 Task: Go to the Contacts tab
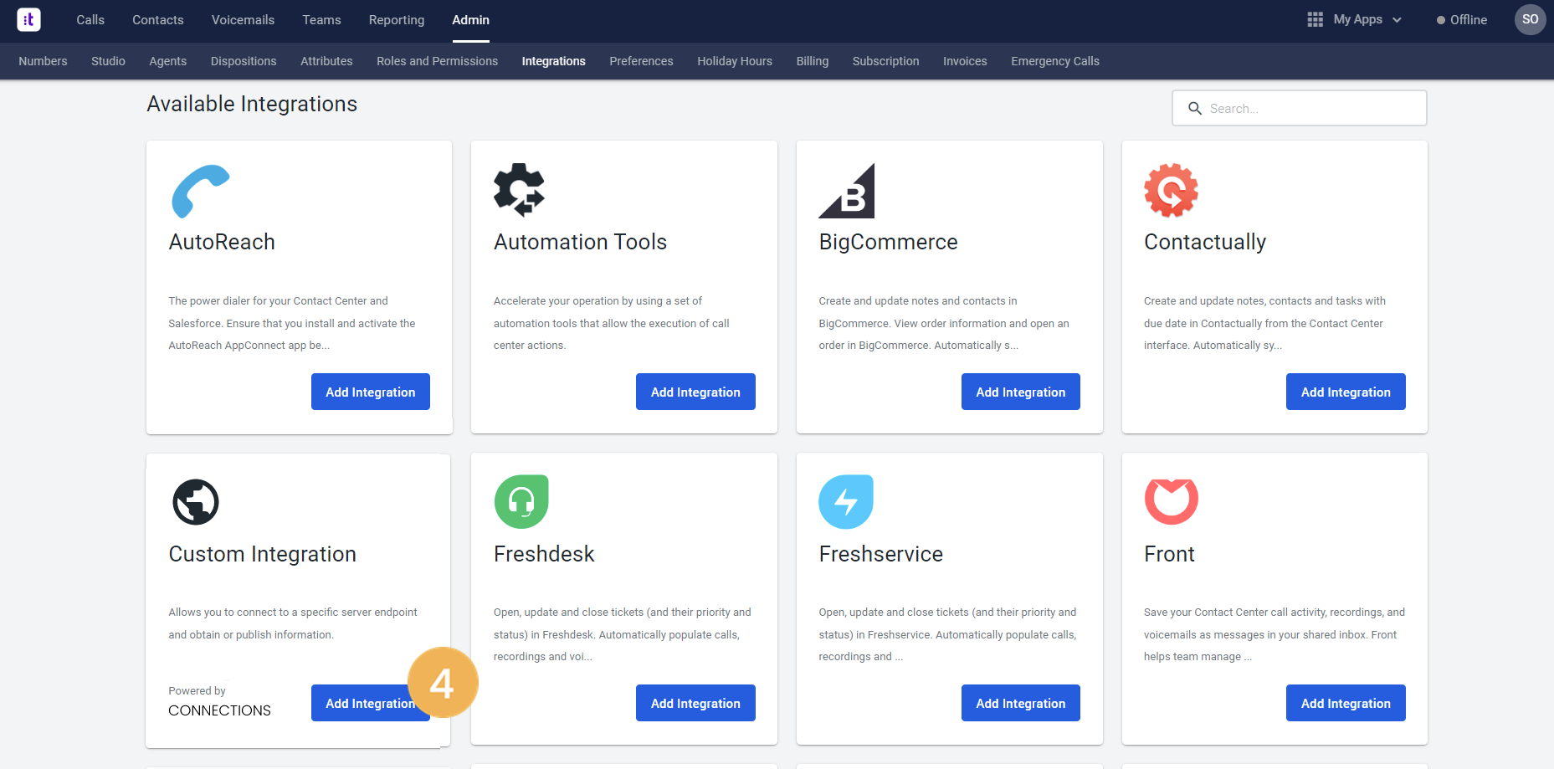158,20
